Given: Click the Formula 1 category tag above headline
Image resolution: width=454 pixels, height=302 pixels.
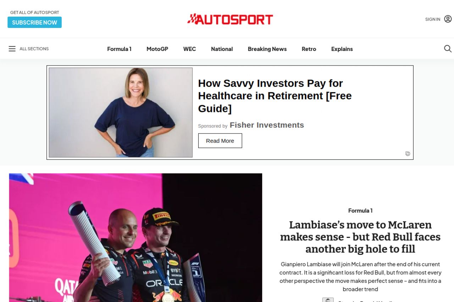Looking at the screenshot, I should click(x=360, y=211).
